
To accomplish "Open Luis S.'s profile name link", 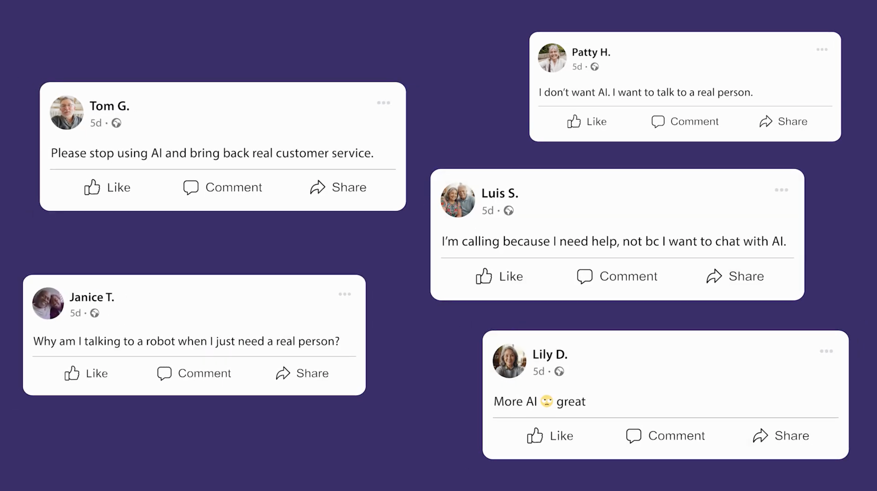I will pyautogui.click(x=500, y=193).
